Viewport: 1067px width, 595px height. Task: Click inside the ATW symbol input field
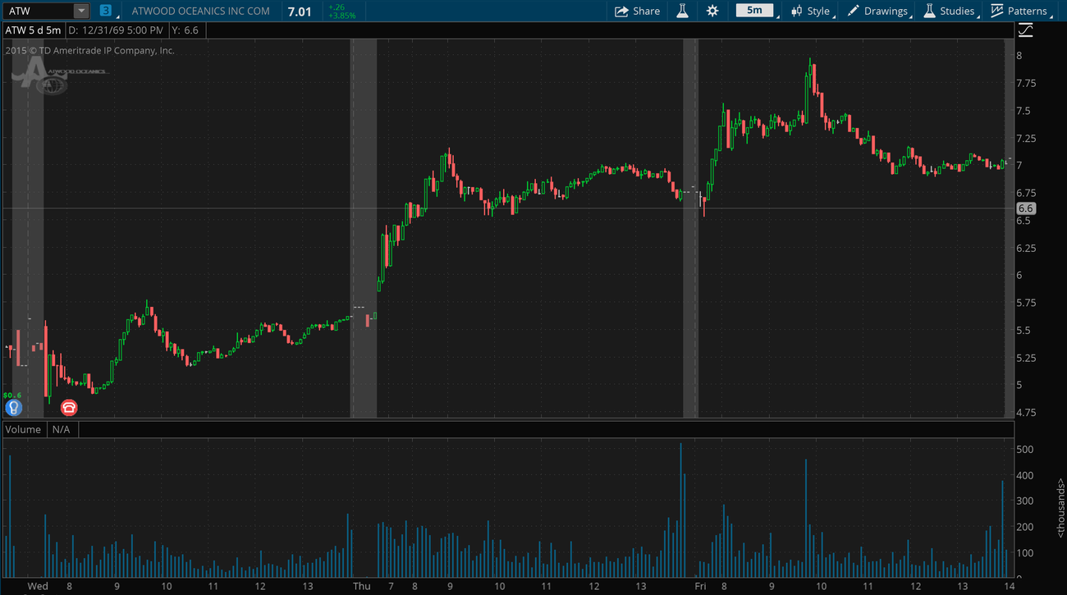[x=37, y=11]
